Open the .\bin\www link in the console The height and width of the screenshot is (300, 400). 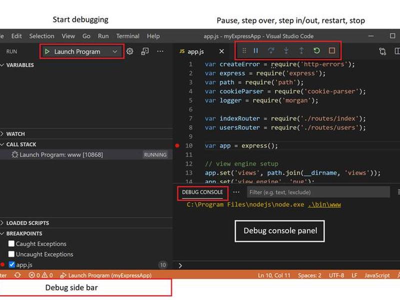tap(324, 204)
